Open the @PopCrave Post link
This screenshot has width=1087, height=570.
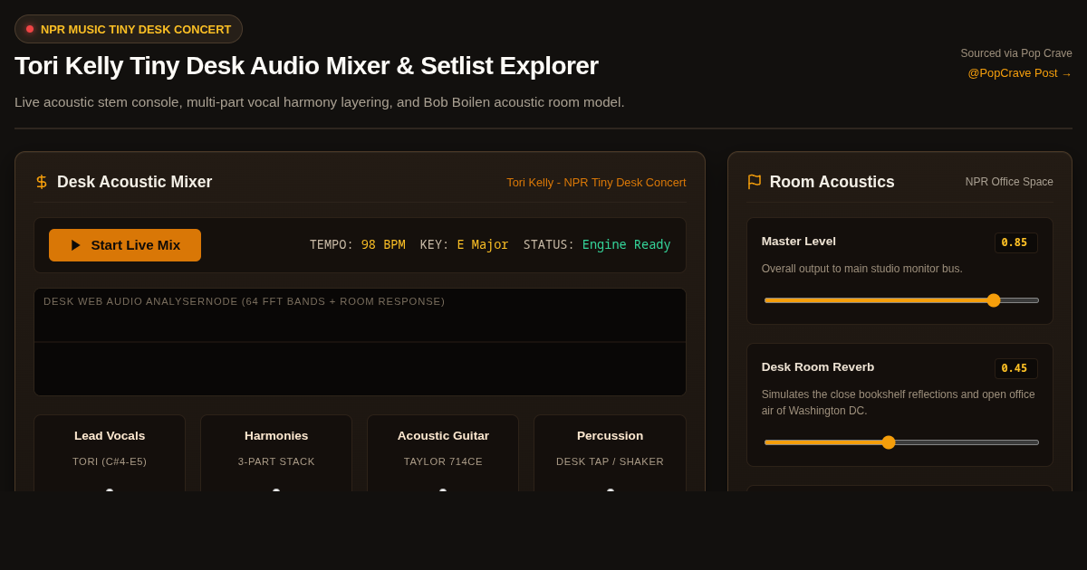[1019, 73]
